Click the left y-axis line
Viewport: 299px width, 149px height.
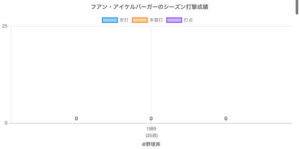tap(11, 74)
